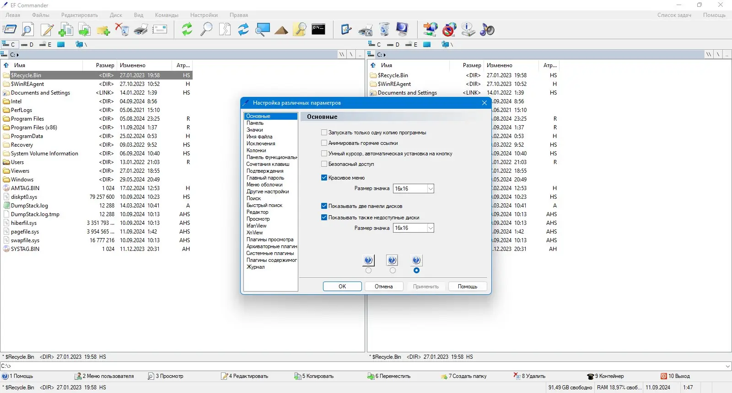This screenshot has width=732, height=393.
Task: Select the first help-icon radio button
Action: click(369, 271)
